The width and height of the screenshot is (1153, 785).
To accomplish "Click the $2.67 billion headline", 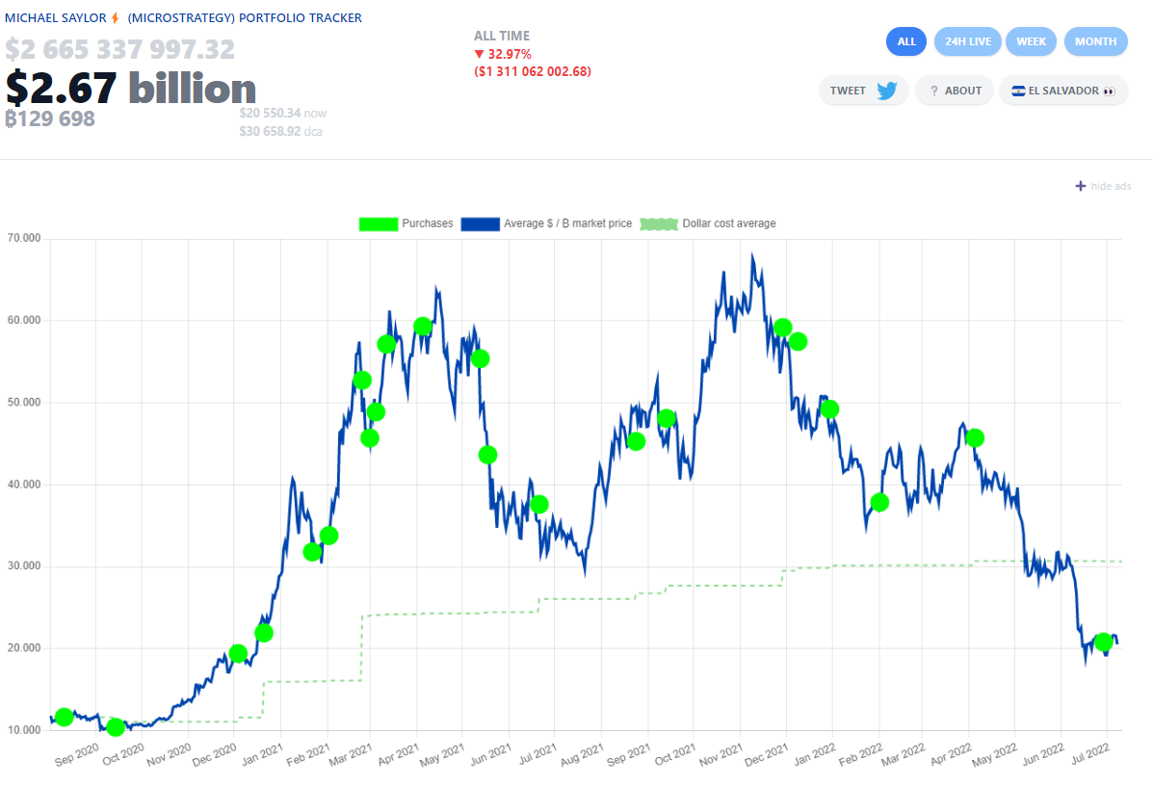I will (x=131, y=89).
